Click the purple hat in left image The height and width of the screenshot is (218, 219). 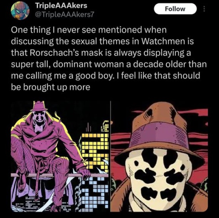39,106
